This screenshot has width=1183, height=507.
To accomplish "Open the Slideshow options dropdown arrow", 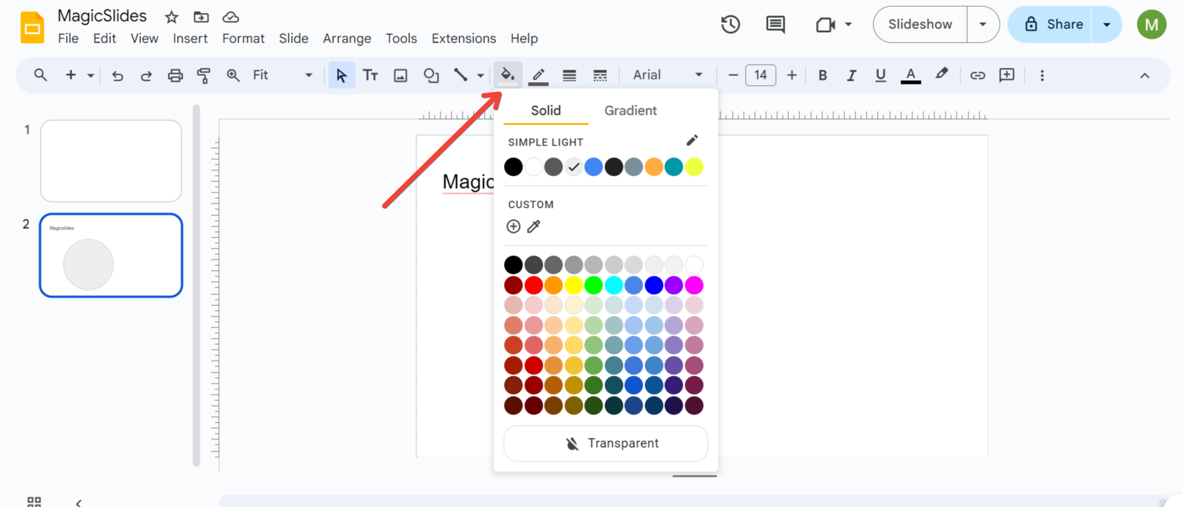I will (983, 25).
